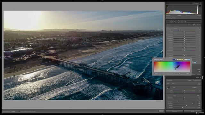Set Treatment to Black & White

click(197, 80)
